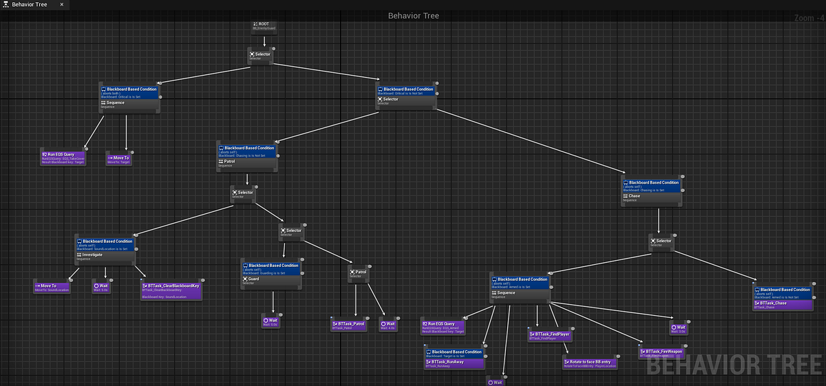Select Move To SoundLocation task node
The height and width of the screenshot is (386, 826).
coord(52,287)
